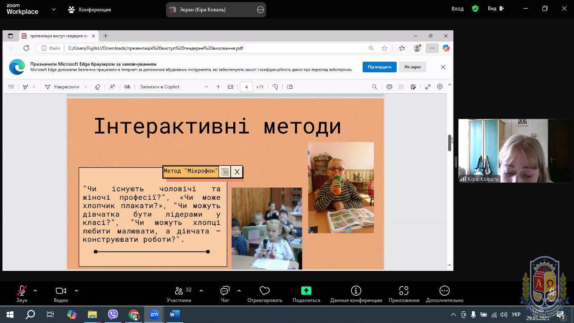Click the PDF vertical scrollbar thumb
The height and width of the screenshot is (323, 574).
click(x=449, y=143)
